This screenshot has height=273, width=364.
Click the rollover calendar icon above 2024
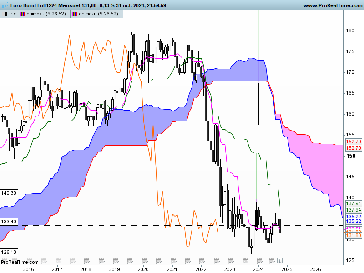pyautogui.click(x=259, y=261)
